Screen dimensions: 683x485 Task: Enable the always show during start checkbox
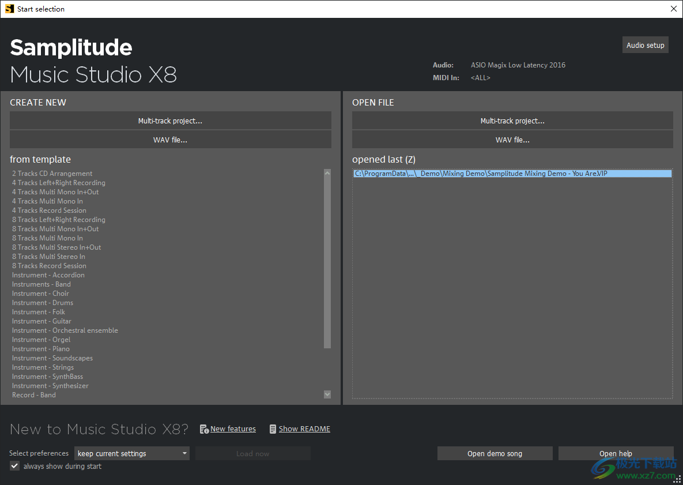(x=14, y=465)
